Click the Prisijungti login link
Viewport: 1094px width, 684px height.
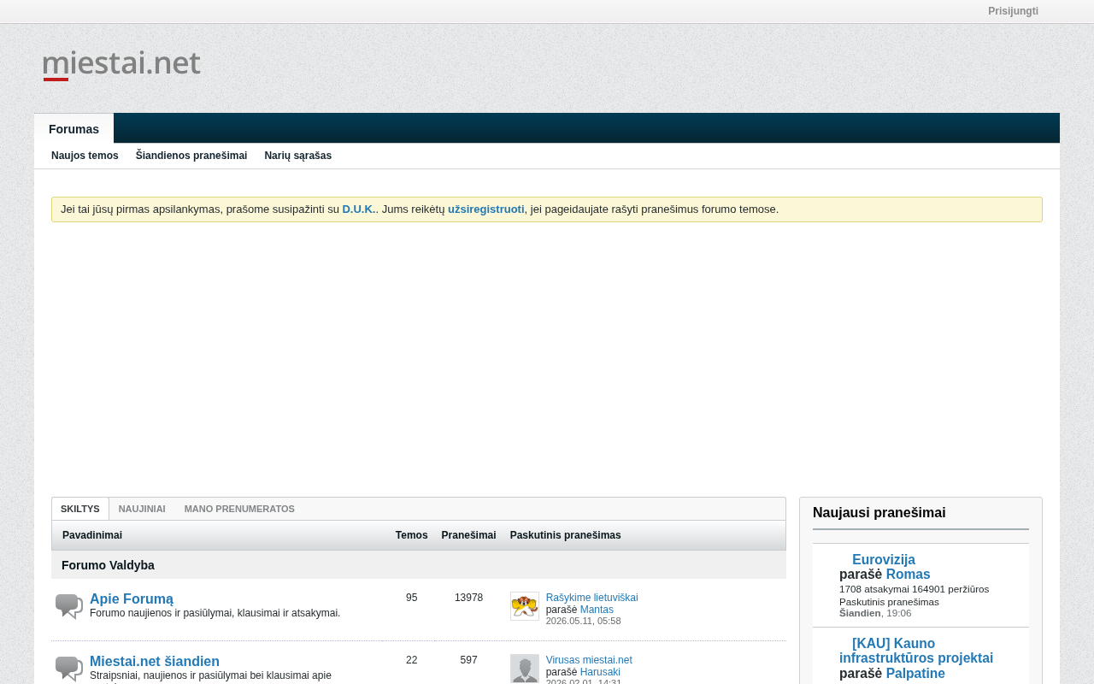coord(1013,11)
